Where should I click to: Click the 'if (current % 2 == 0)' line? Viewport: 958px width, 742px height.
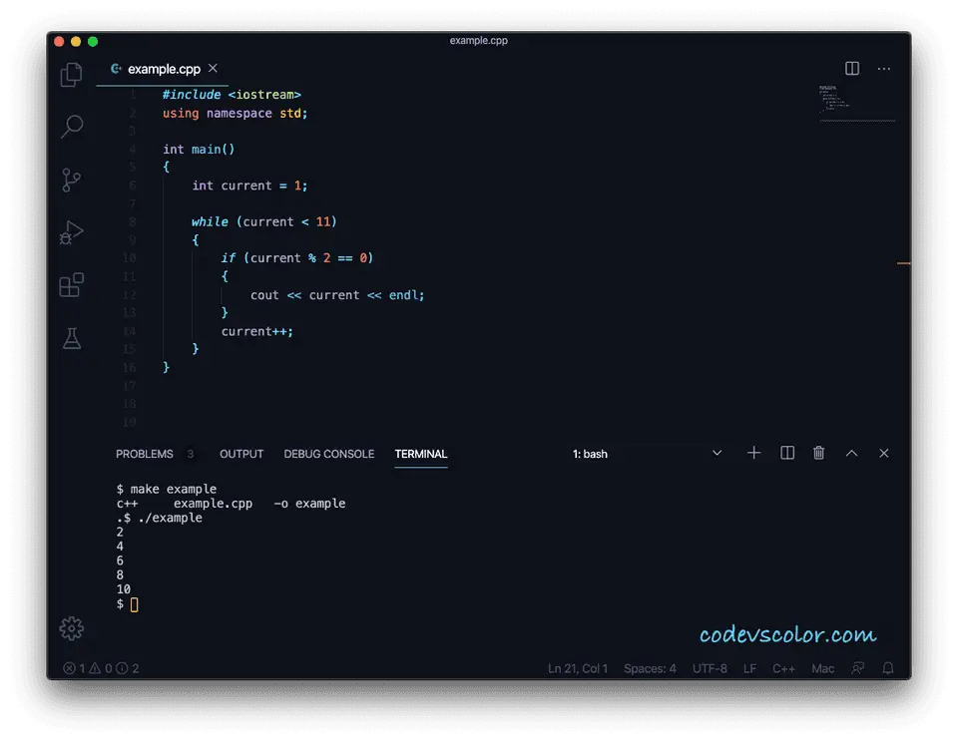(x=297, y=258)
